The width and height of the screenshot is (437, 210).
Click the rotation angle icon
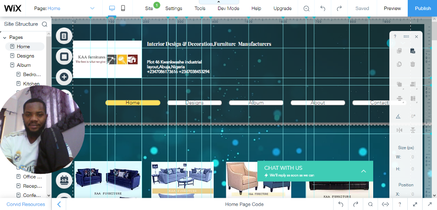[x=398, y=117]
